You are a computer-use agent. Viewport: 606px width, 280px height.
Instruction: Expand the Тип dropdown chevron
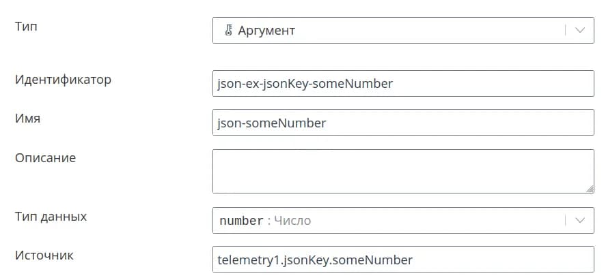(x=580, y=31)
